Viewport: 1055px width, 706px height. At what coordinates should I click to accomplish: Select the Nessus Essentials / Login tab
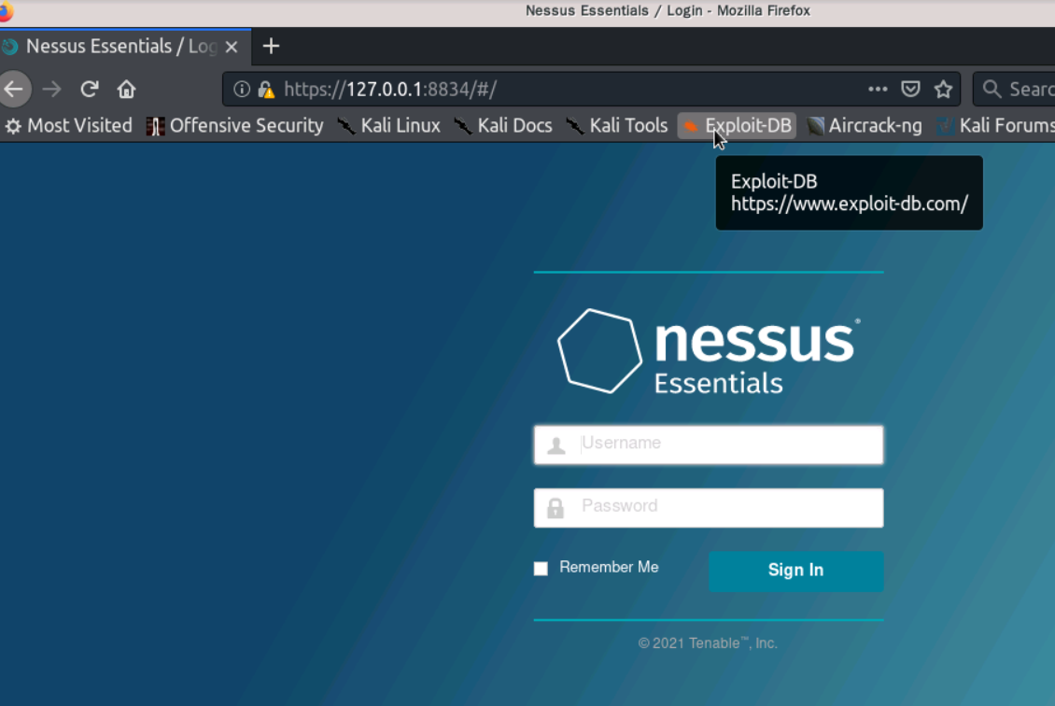[125, 47]
